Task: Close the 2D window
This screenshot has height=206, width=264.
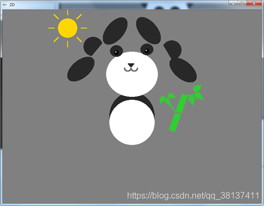Action: [254, 3]
